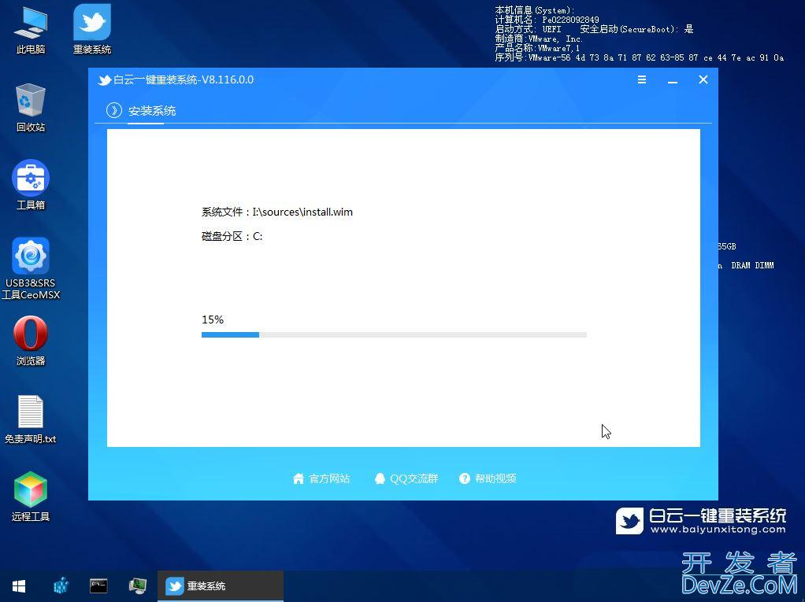Click the 计算机名 Pe0228092849 system info text
805x602 pixels.
(547, 20)
